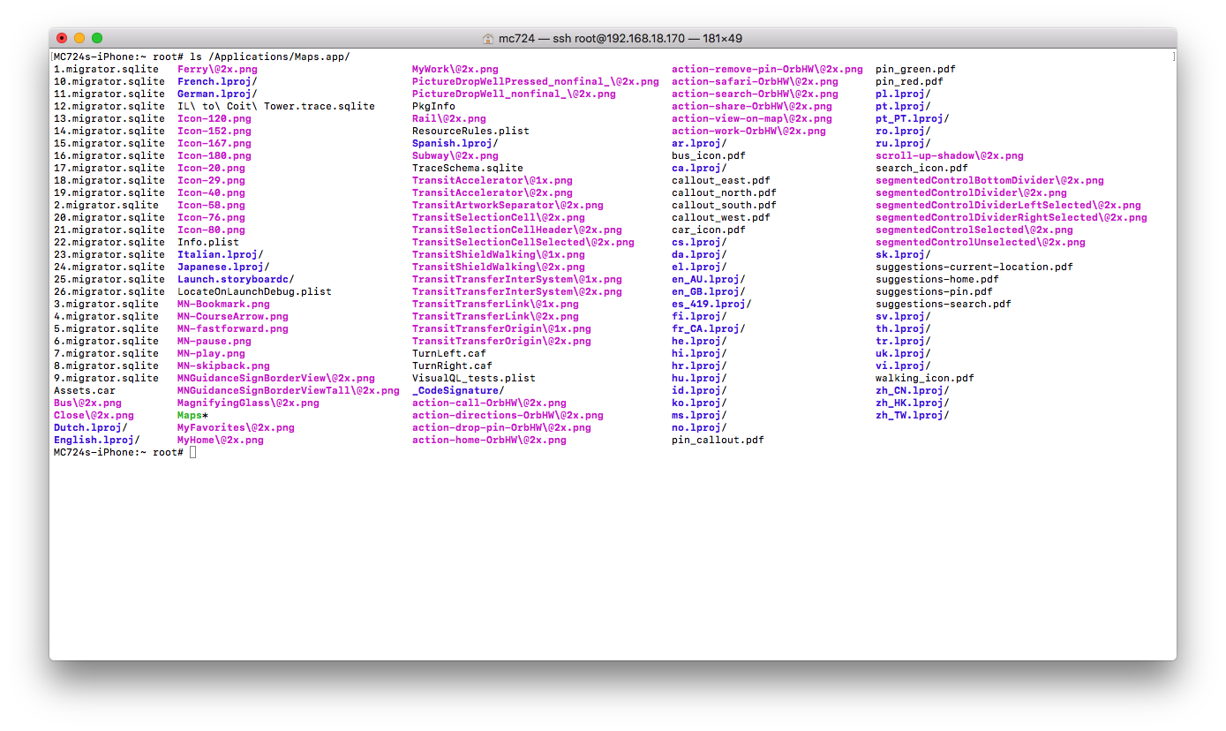The image size is (1226, 731).
Task: Click the green Maps executable entry
Action: tap(190, 415)
